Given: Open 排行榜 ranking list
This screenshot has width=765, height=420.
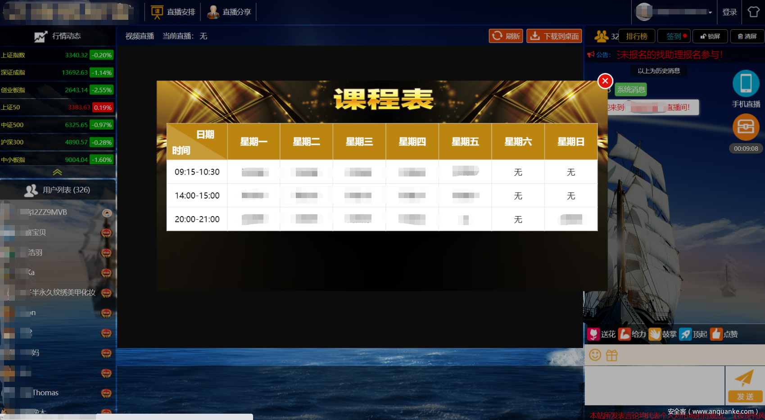Looking at the screenshot, I should point(637,36).
